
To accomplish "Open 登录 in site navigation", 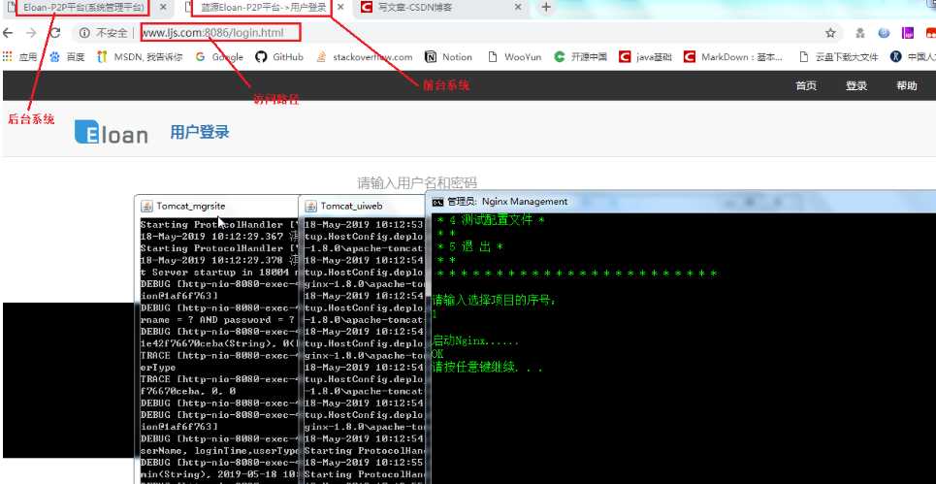I will pyautogui.click(x=856, y=86).
